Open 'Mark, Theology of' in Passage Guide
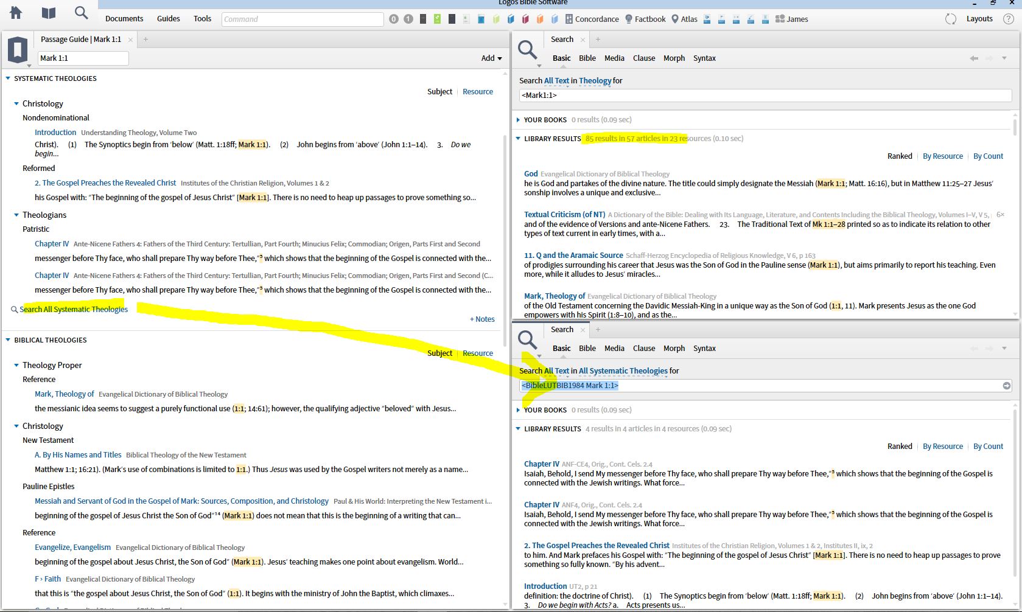 click(65, 394)
